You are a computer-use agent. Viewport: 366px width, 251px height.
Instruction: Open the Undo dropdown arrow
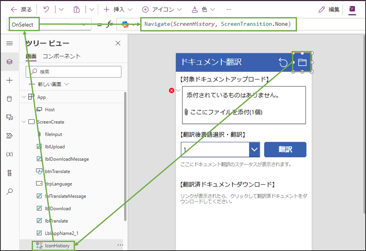61,10
